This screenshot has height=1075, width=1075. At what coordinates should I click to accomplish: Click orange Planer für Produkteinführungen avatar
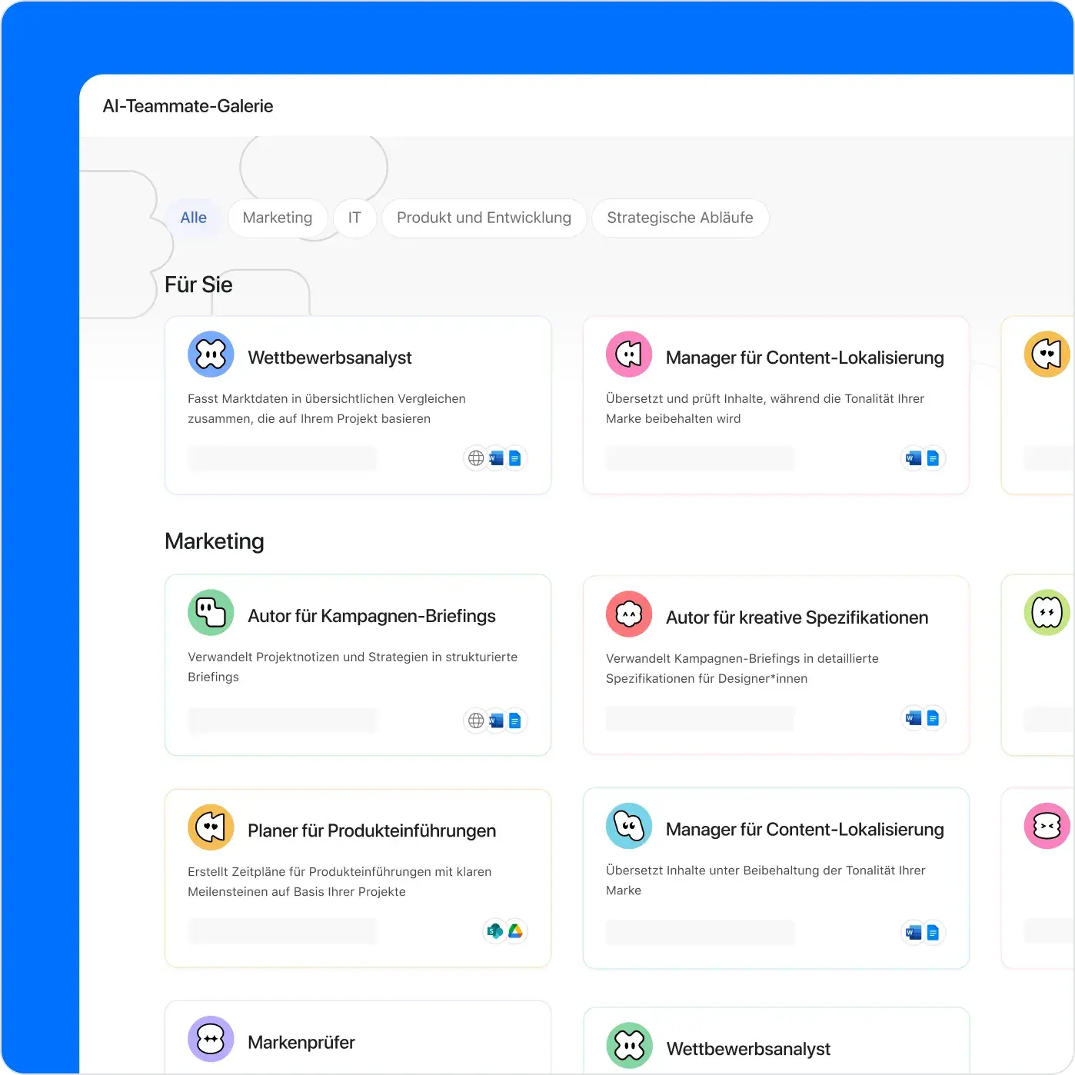click(211, 827)
